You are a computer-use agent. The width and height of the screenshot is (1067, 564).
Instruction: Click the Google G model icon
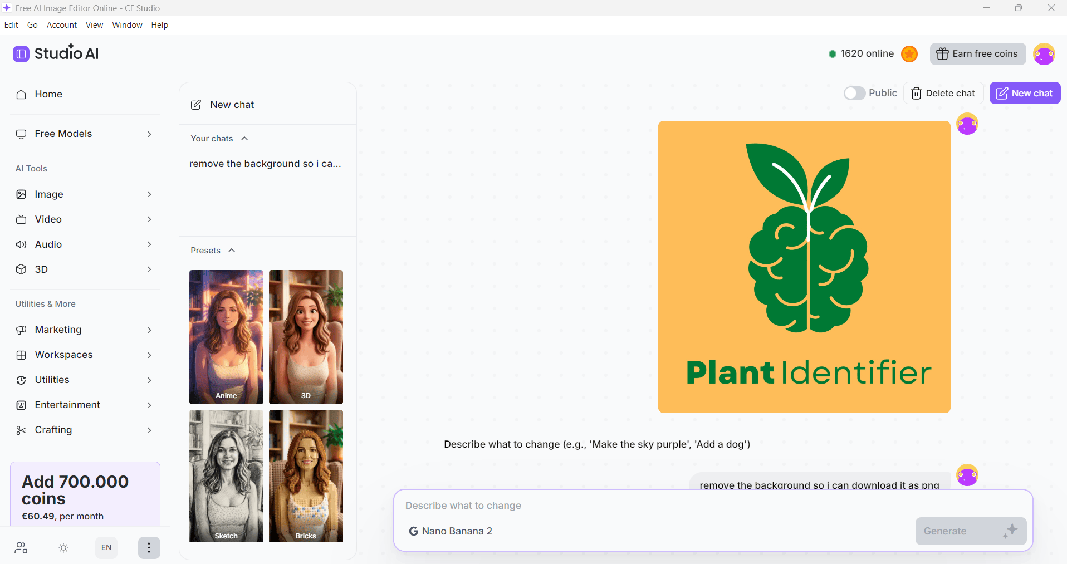click(x=413, y=531)
